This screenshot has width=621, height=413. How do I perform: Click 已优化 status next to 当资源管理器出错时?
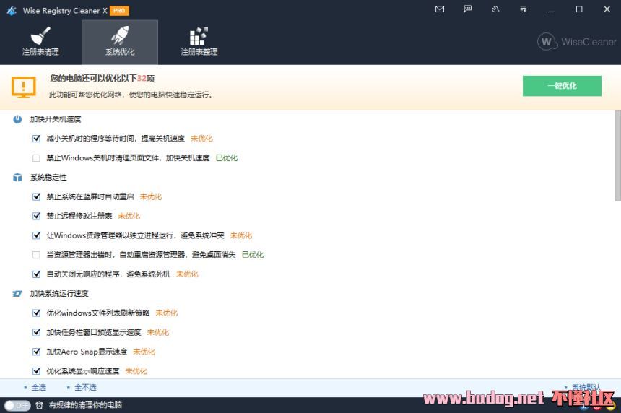click(x=253, y=255)
